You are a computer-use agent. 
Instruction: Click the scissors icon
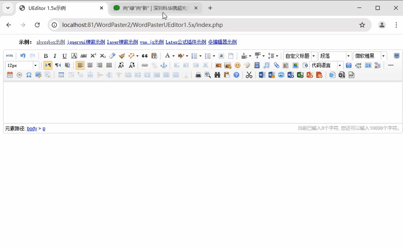[x=249, y=75]
